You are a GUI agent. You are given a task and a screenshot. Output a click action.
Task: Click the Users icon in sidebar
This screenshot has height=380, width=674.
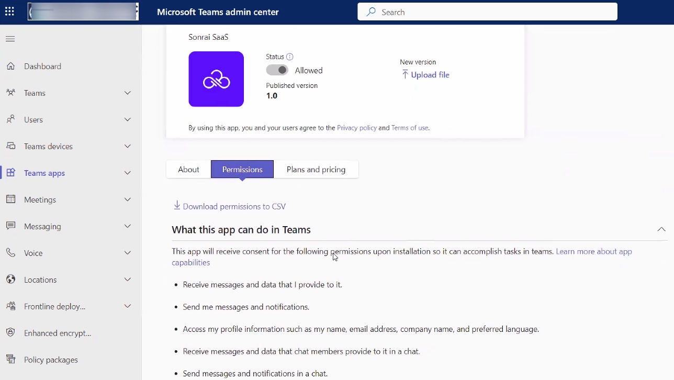(x=10, y=119)
